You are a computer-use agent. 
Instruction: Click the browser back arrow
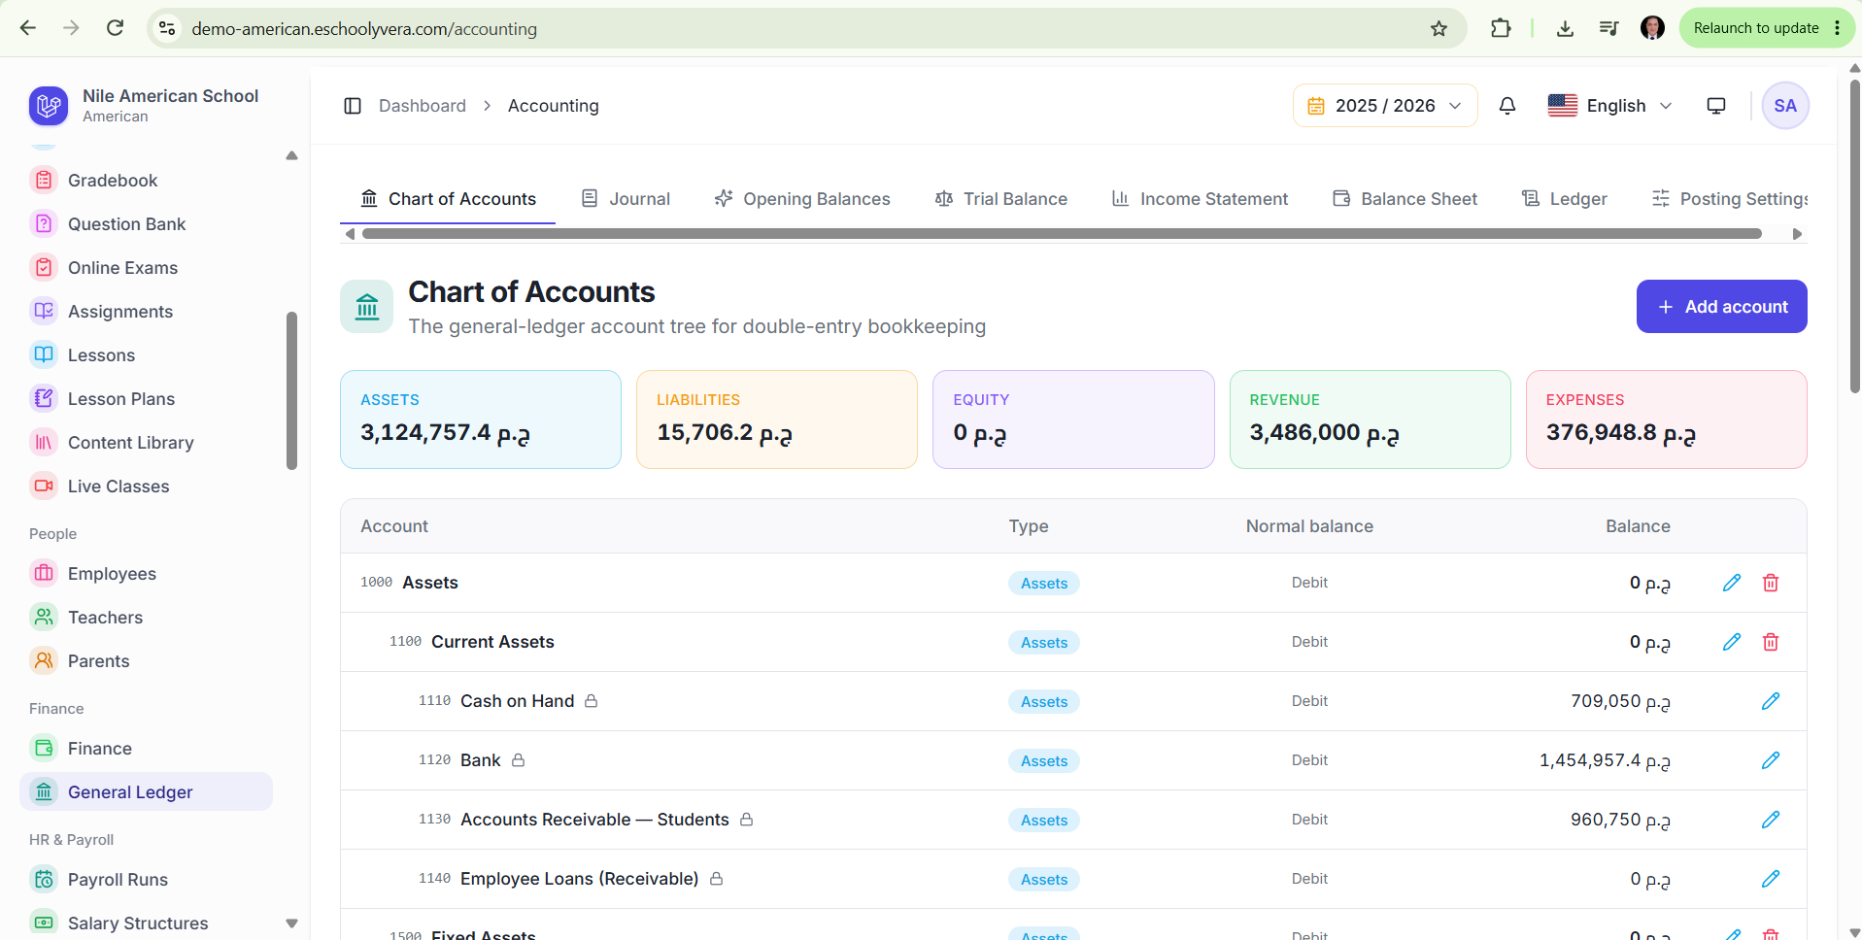pos(28,28)
